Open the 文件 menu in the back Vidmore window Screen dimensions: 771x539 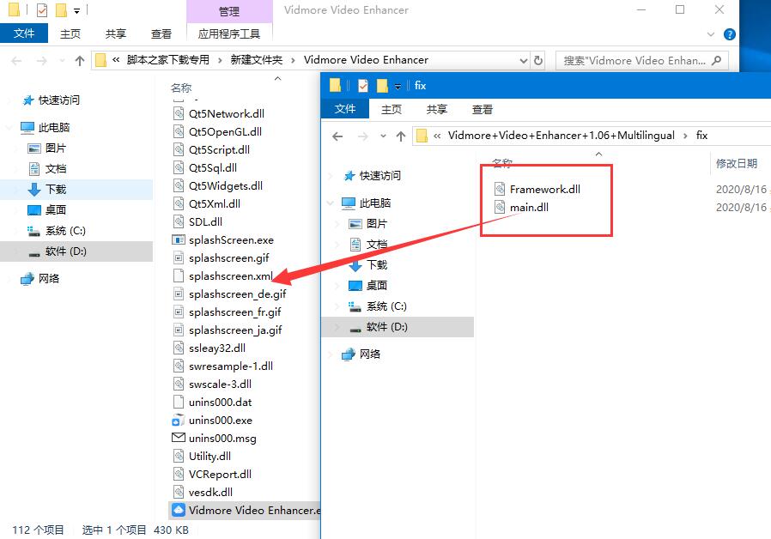[x=24, y=33]
